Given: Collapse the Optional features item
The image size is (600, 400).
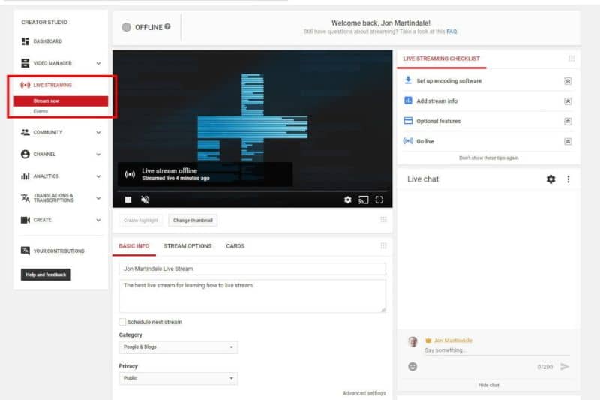Looking at the screenshot, I should point(568,121).
